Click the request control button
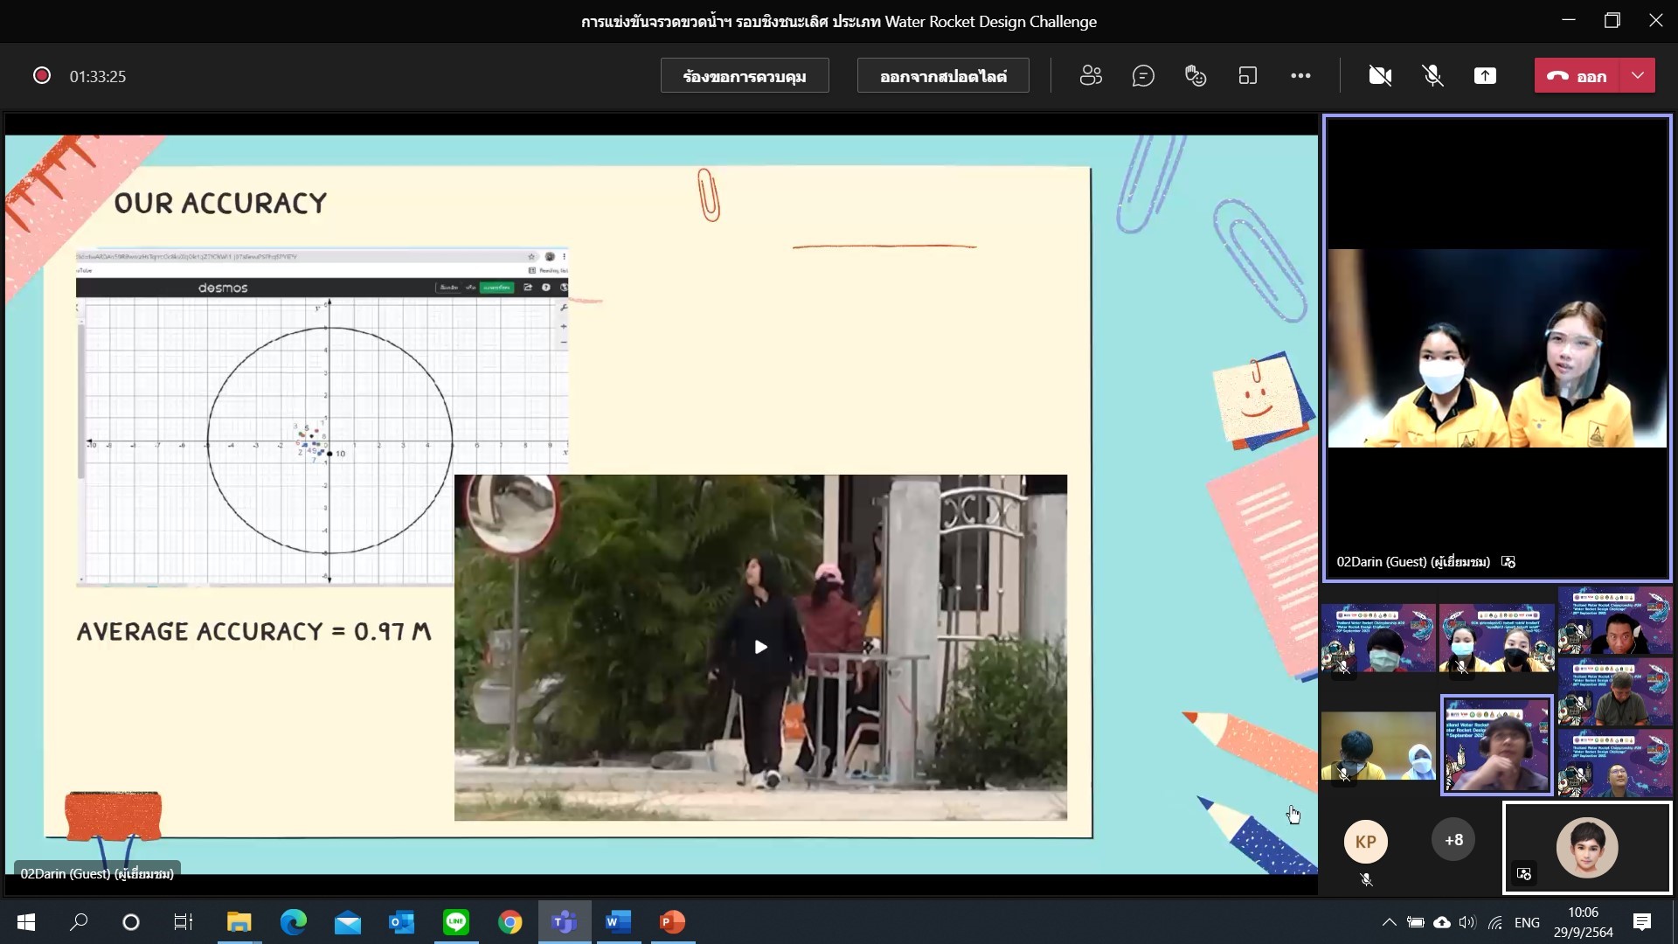 point(745,76)
